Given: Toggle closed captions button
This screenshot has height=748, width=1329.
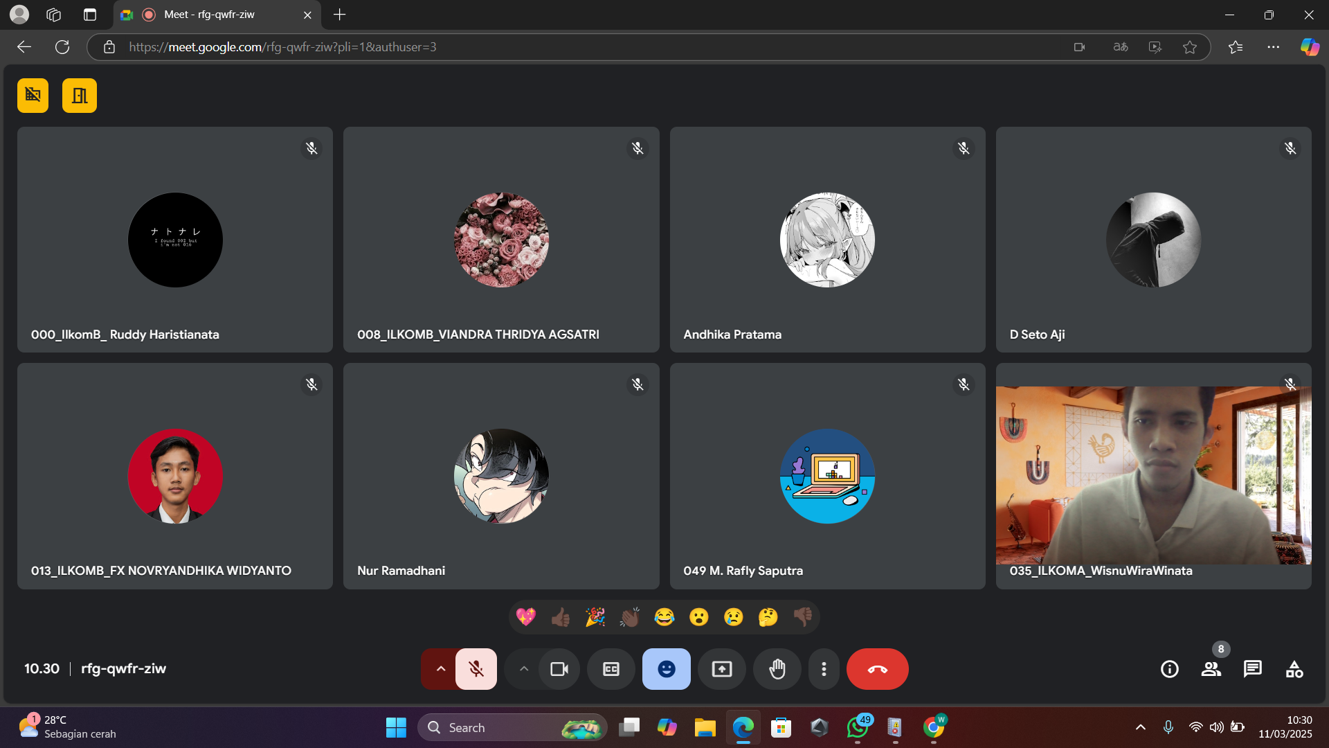Looking at the screenshot, I should 611,669.
